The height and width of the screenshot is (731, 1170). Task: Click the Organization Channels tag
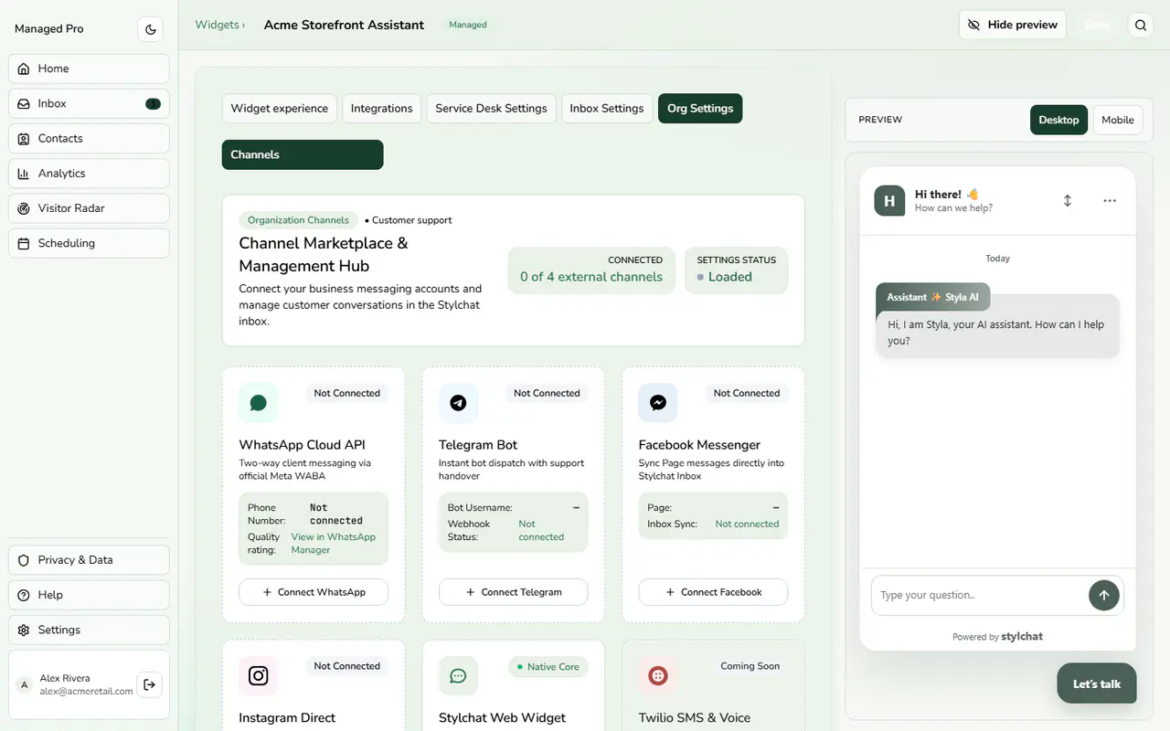(x=298, y=220)
